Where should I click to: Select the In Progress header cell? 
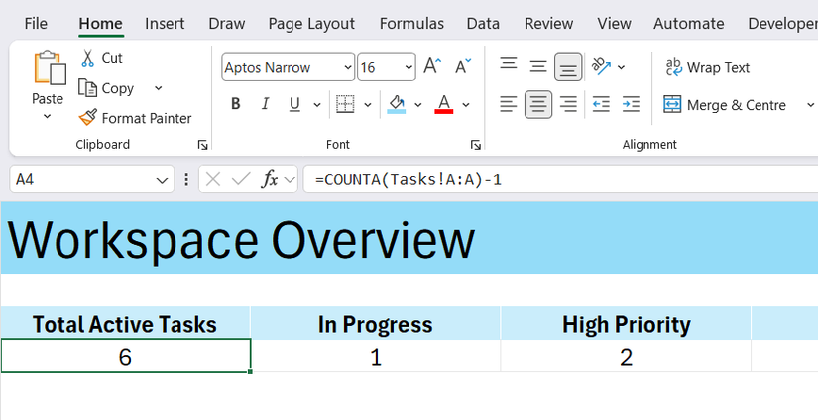[x=375, y=324]
